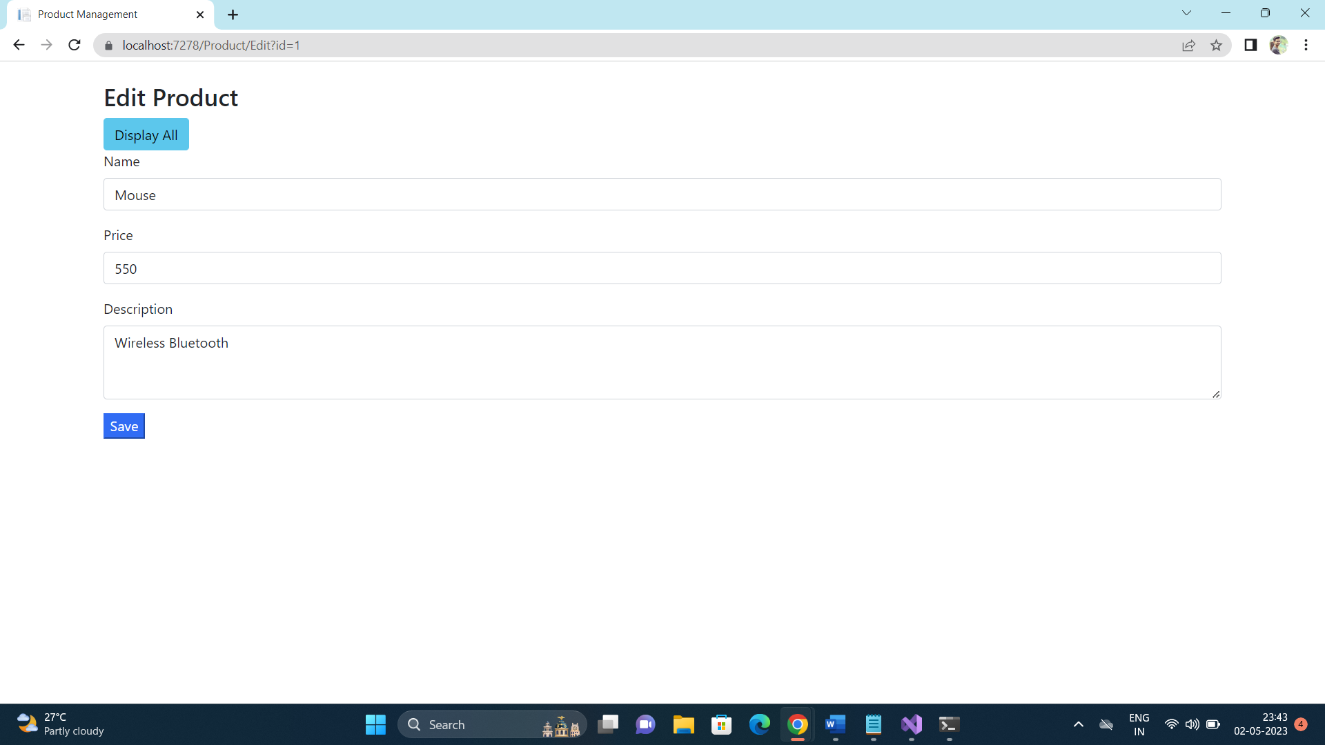Open the Notepad taskbar icon

[x=873, y=725]
